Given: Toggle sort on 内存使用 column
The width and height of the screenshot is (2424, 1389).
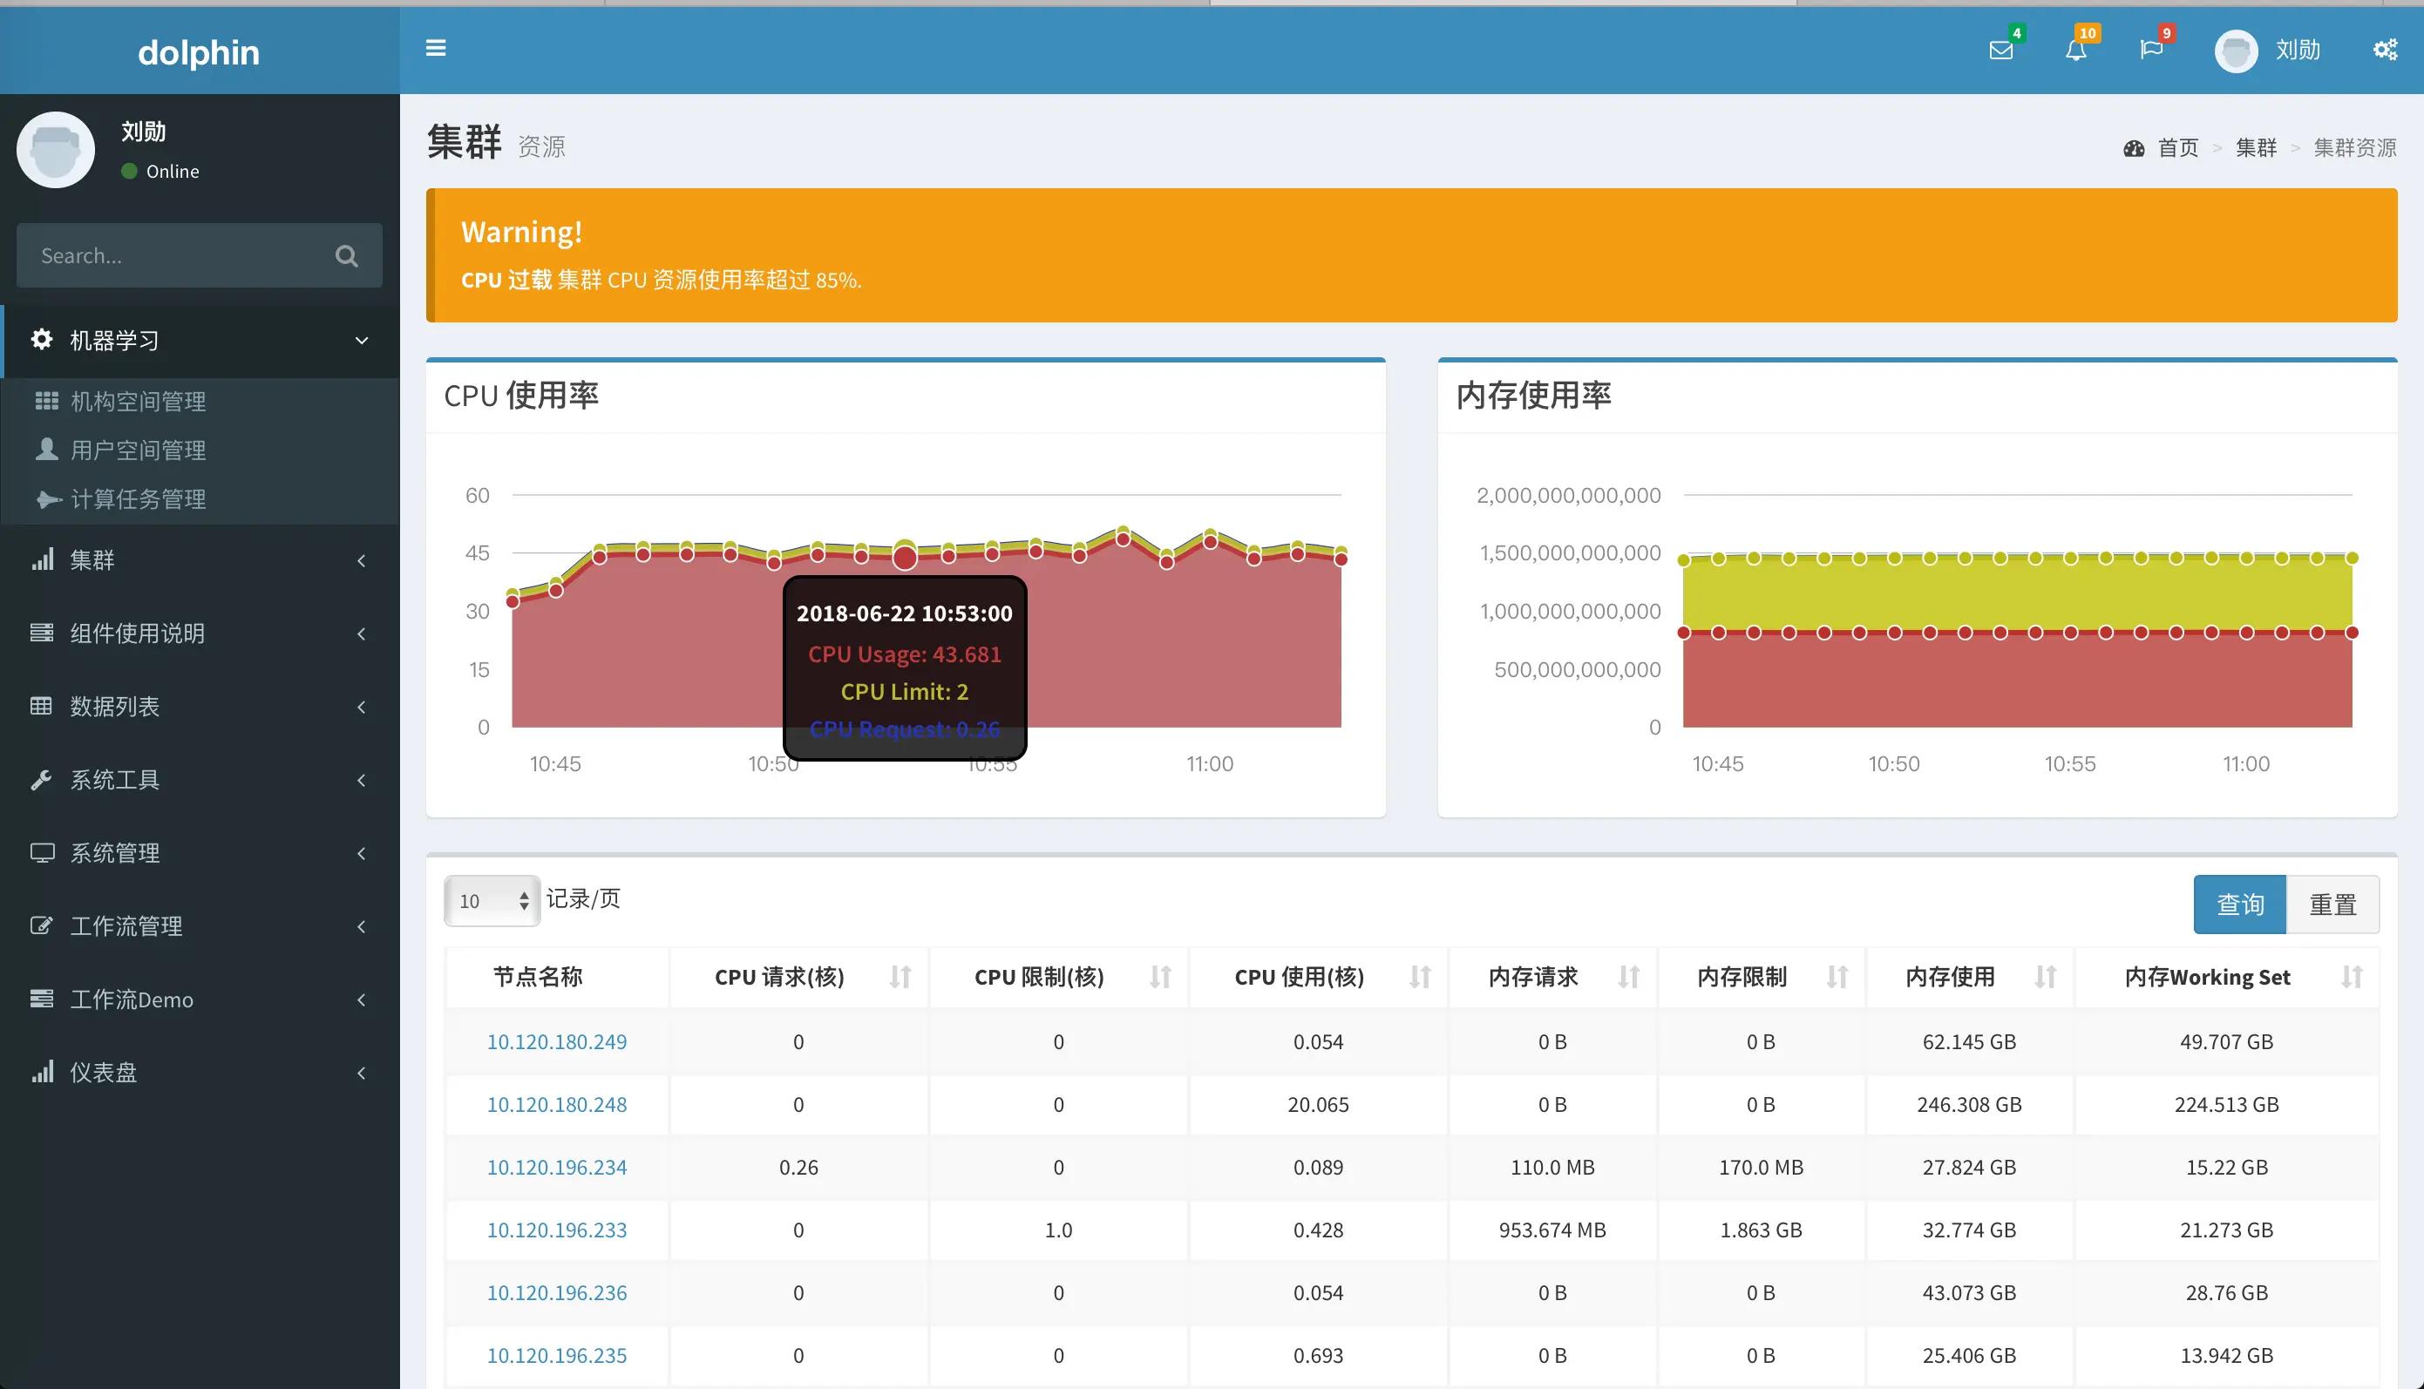Looking at the screenshot, I should tap(2044, 976).
